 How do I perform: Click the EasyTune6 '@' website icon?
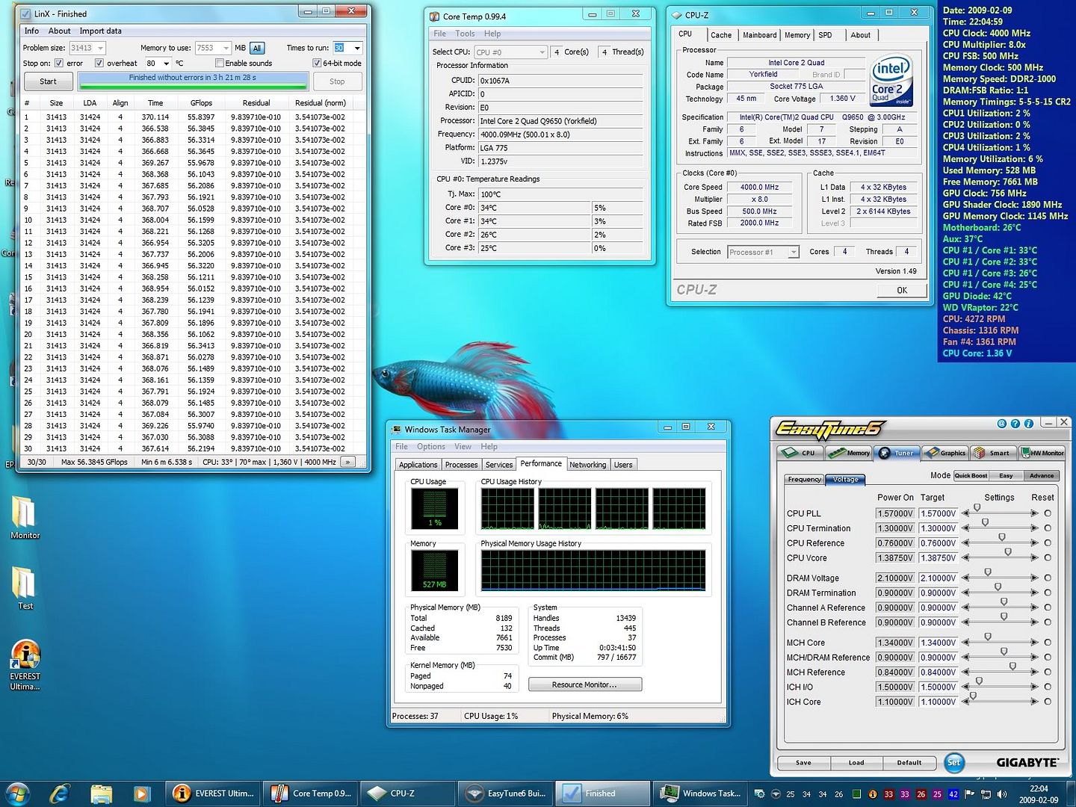click(1002, 424)
